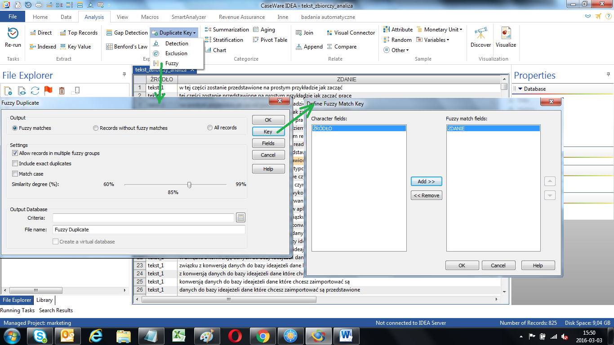Open Aging analysis
Viewport: 614px width, 345px height.
[x=263, y=30]
